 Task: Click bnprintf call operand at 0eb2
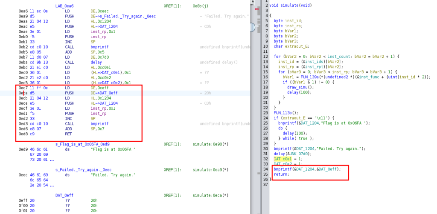[100, 47]
